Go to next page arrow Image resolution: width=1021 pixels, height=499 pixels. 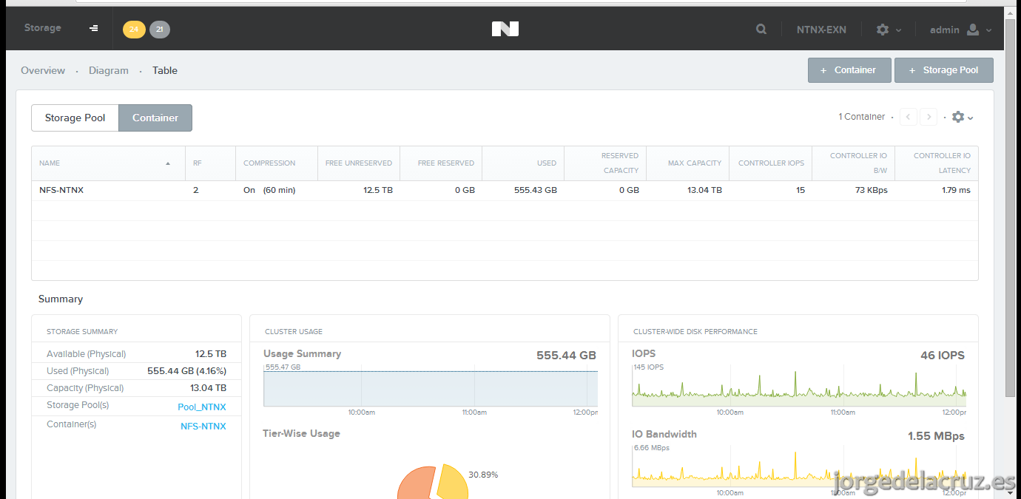click(x=929, y=117)
